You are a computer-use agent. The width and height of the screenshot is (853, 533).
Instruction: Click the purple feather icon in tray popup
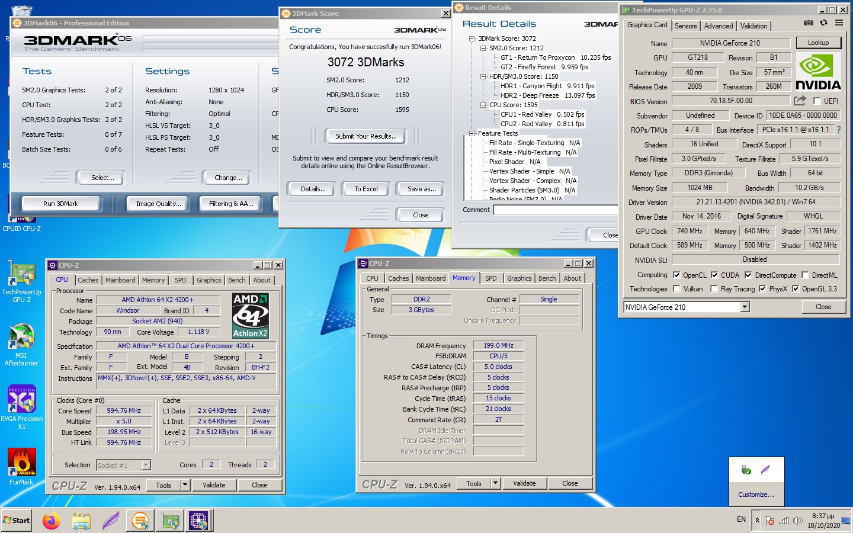(x=765, y=470)
